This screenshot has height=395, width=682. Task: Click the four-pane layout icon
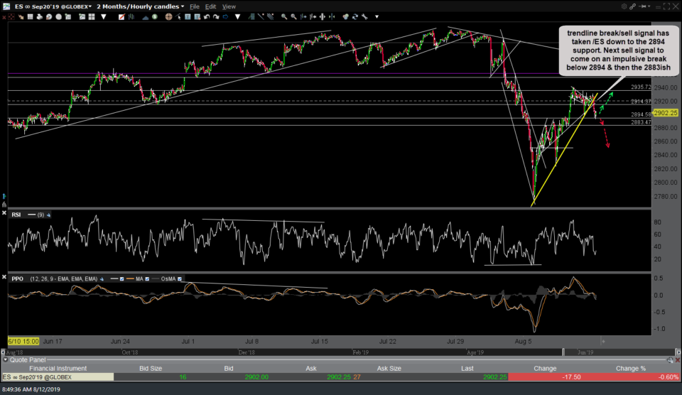click(x=92, y=17)
